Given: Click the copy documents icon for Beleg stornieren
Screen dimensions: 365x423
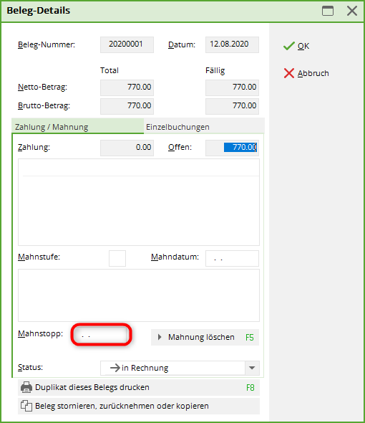Looking at the screenshot, I should click(x=26, y=406).
